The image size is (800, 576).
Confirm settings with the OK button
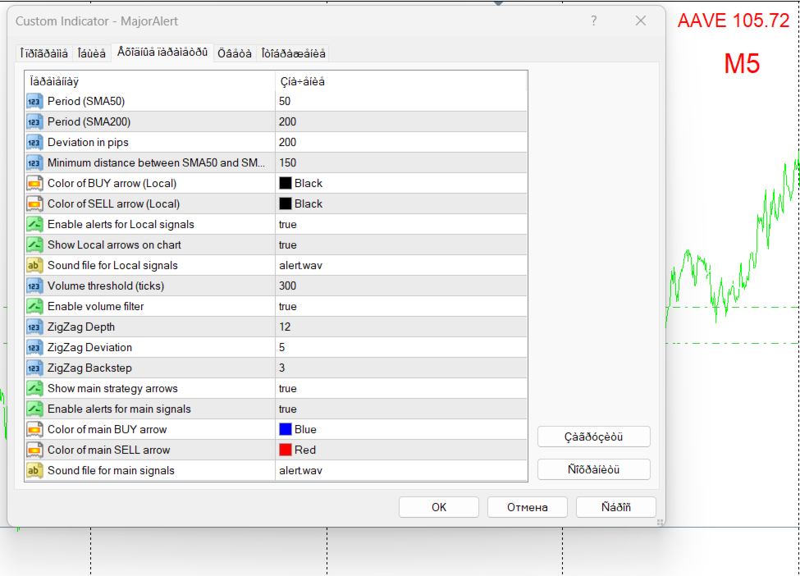coord(439,507)
